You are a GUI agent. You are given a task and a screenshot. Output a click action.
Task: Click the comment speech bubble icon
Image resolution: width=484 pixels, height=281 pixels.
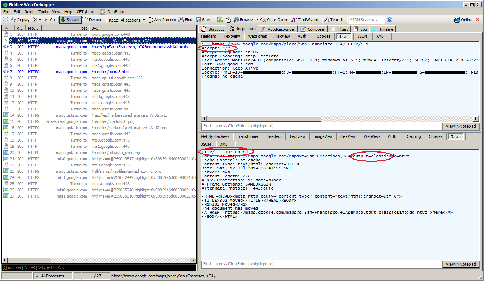click(x=5, y=20)
